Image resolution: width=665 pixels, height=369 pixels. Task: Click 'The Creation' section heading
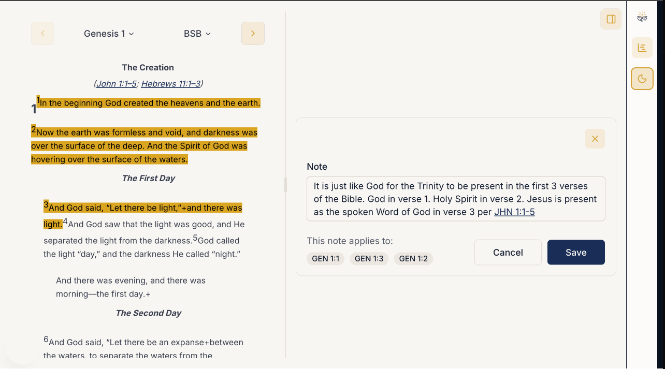click(x=148, y=67)
